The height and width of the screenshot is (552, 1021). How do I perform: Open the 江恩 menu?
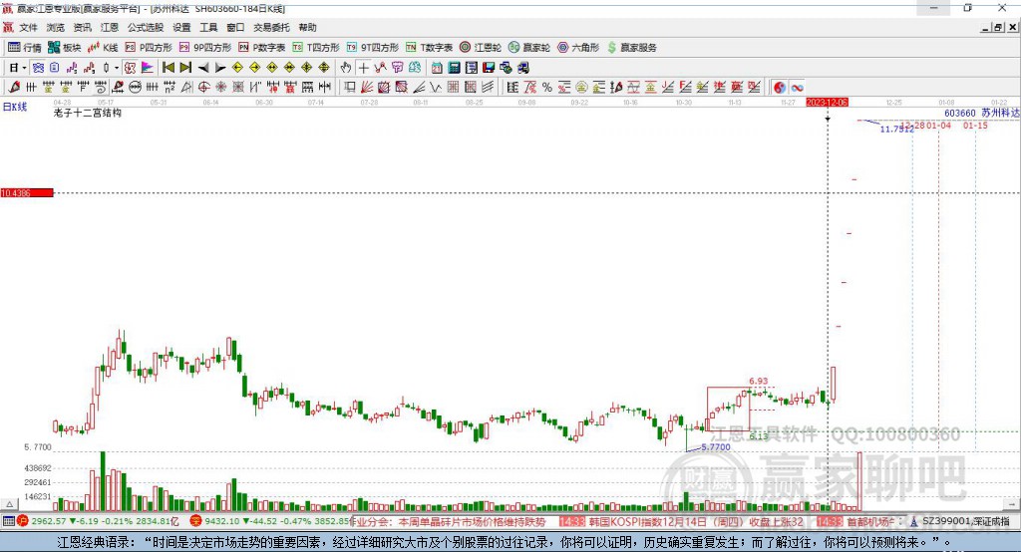pos(110,27)
